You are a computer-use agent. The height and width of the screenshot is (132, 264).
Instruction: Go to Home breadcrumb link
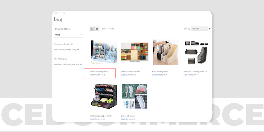[56, 13]
